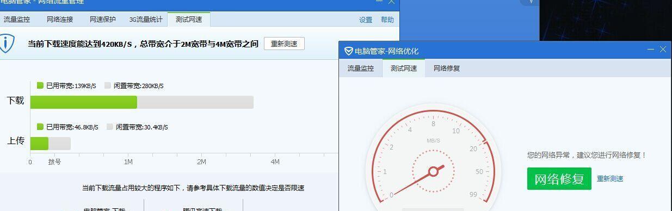Click the green 已用带宽:46.8KB/S legend square
The width and height of the screenshot is (672, 211).
(40, 127)
